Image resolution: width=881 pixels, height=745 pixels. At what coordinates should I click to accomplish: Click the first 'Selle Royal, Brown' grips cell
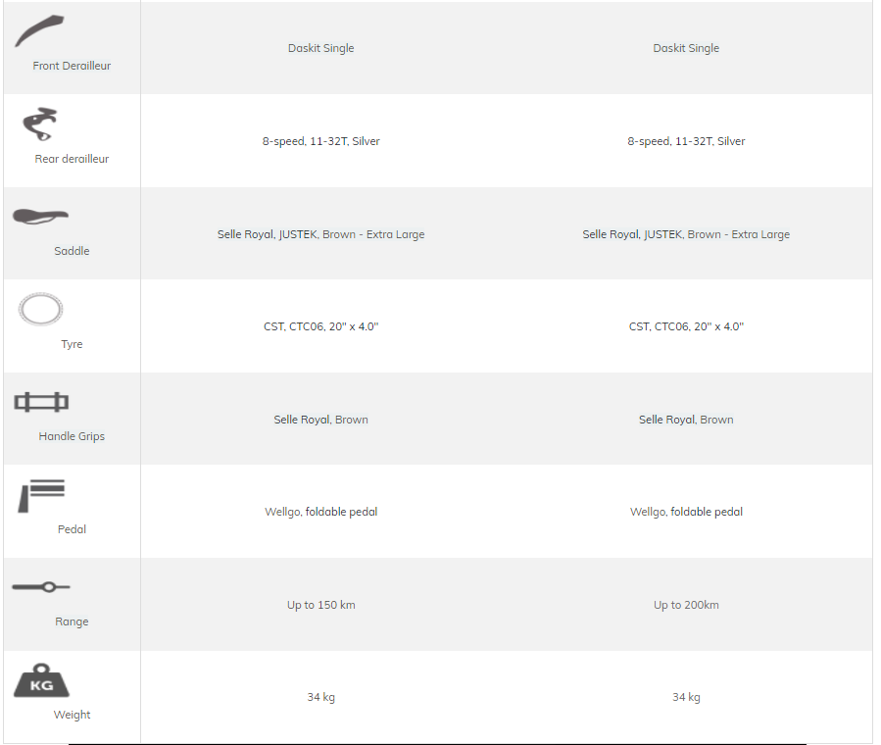pyautogui.click(x=320, y=420)
